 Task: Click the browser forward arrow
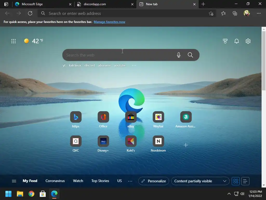pos(19,13)
